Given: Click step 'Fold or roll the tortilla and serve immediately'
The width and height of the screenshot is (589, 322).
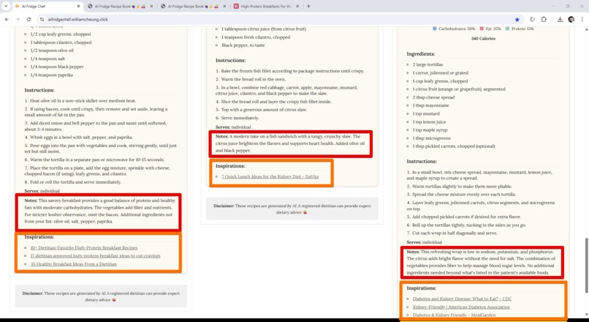Looking at the screenshot, I should click(73, 182).
